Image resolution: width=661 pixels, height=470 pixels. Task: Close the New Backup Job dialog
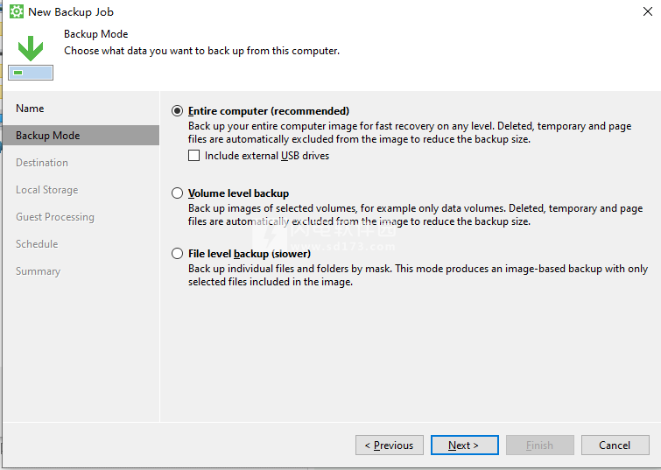click(646, 12)
